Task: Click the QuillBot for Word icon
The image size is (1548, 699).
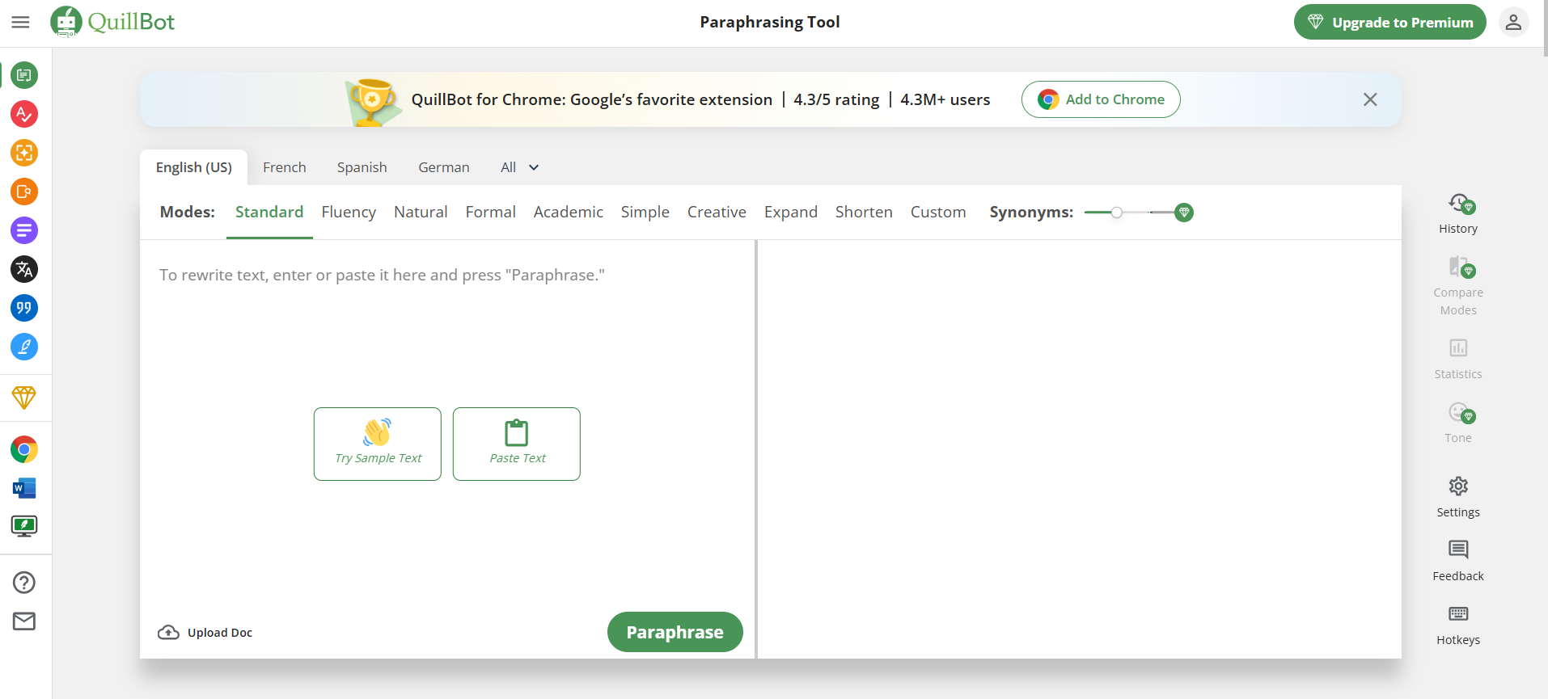Action: 24,488
